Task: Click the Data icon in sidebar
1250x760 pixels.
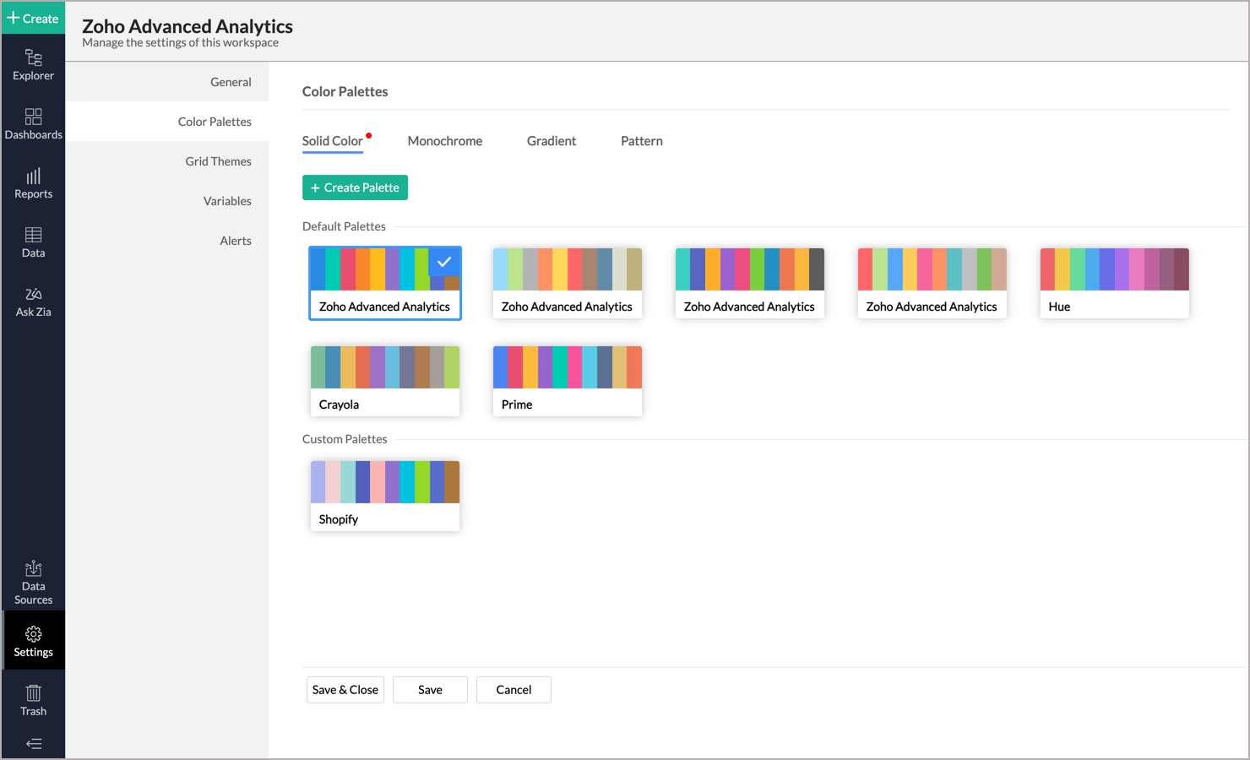Action: (33, 241)
